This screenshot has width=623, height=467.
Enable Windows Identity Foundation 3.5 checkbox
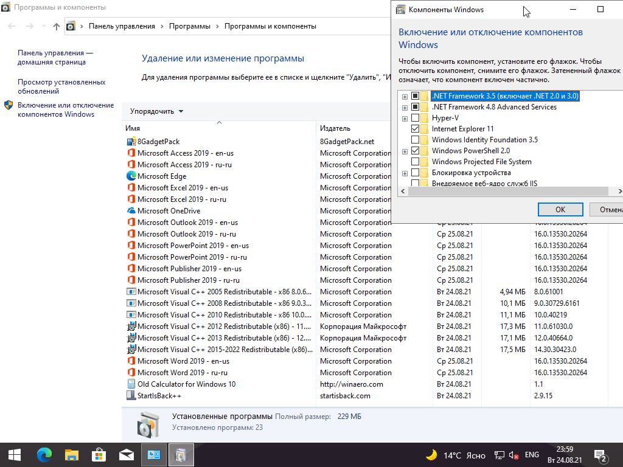click(x=415, y=140)
